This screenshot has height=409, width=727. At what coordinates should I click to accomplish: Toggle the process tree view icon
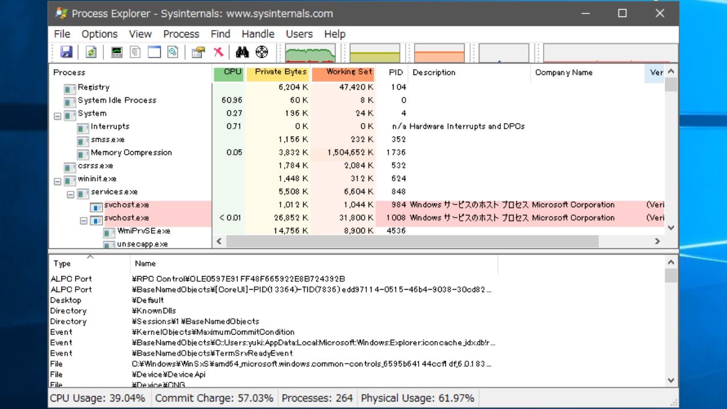[x=135, y=52]
